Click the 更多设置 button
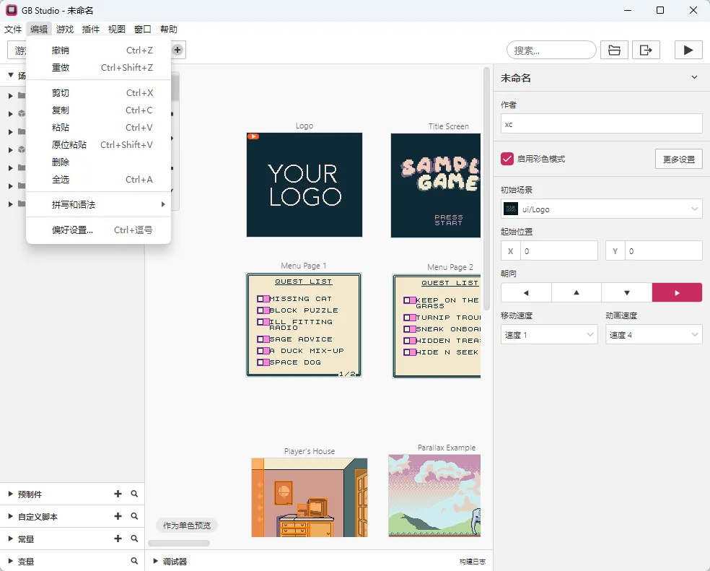Screen dimensions: 710x571 point(678,159)
